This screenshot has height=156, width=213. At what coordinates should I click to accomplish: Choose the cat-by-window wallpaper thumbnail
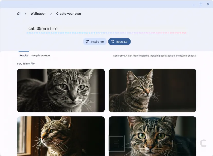click(61, 136)
